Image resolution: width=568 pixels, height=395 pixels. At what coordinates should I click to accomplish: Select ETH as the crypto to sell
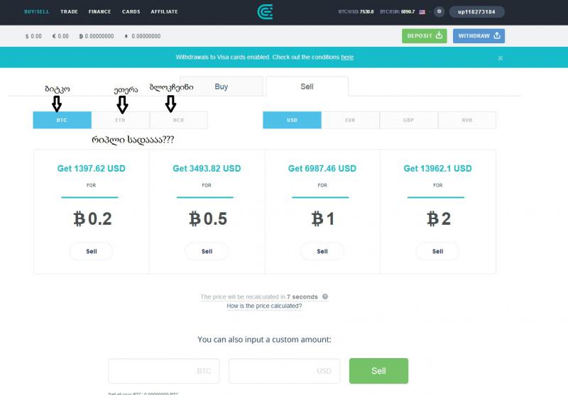[120, 121]
